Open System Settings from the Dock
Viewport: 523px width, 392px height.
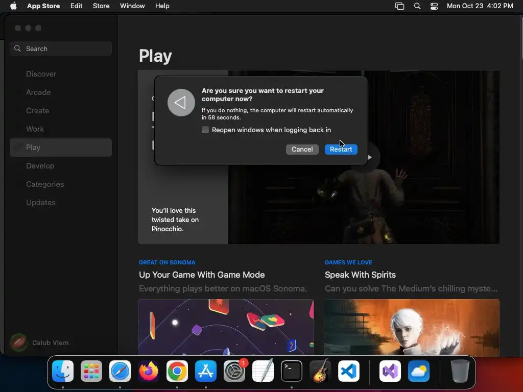click(234, 371)
